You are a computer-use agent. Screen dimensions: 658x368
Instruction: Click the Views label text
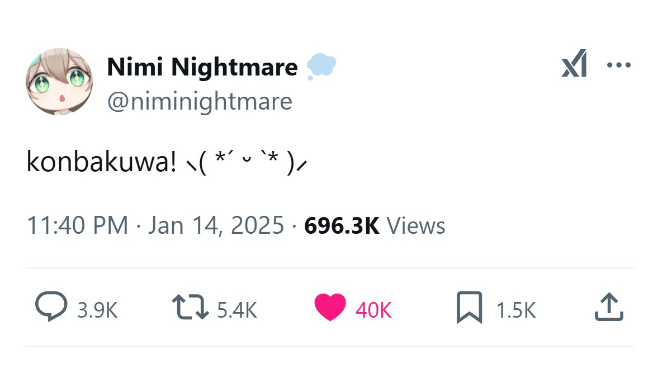pyautogui.click(x=416, y=225)
